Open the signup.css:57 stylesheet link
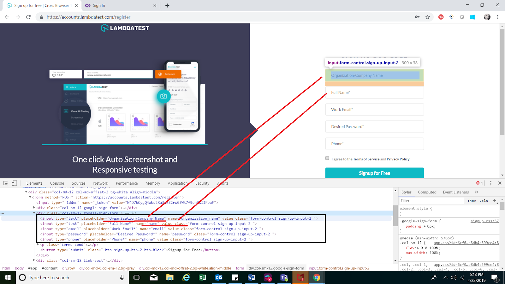The image size is (505, 284). pyautogui.click(x=484, y=221)
